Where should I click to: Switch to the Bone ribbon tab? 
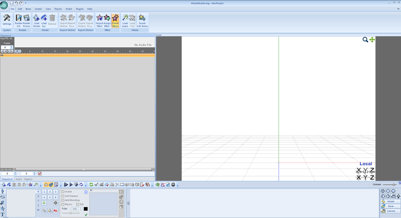(x=28, y=9)
